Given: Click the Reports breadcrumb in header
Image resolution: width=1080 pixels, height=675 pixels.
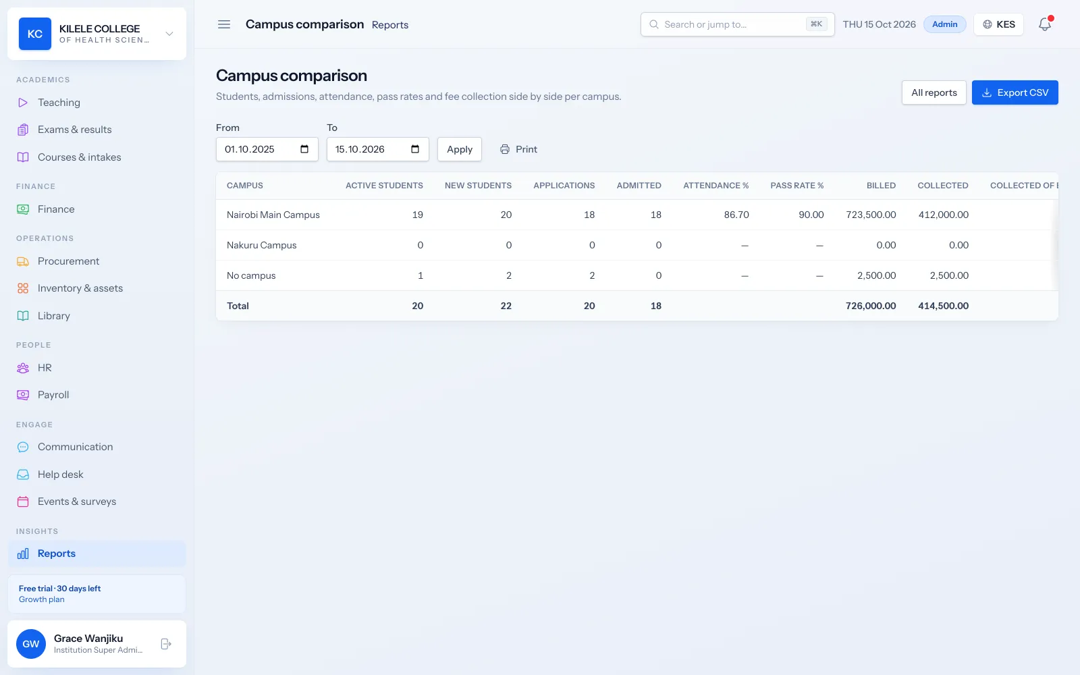Looking at the screenshot, I should (390, 25).
